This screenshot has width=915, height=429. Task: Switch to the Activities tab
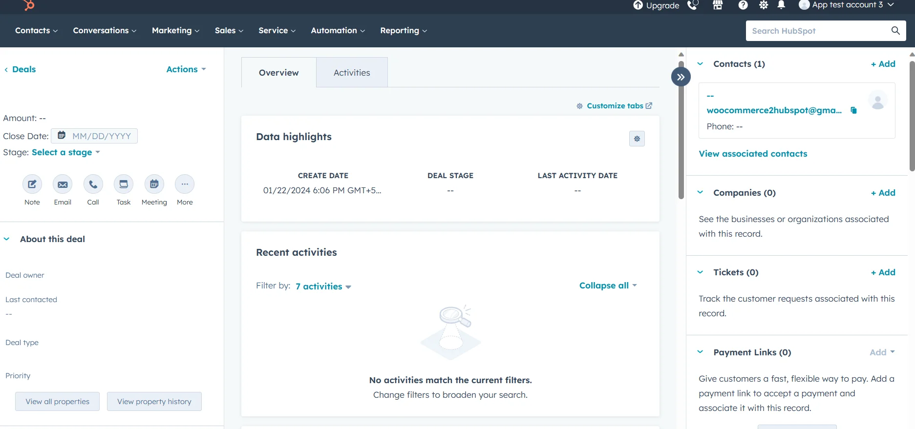[352, 72]
